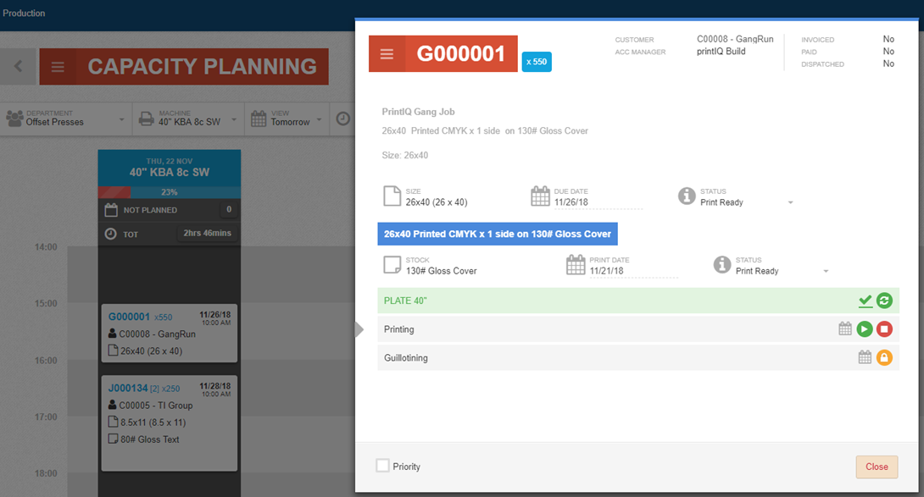
Task: Click the Due Date calendar icon
Action: pyautogui.click(x=540, y=196)
